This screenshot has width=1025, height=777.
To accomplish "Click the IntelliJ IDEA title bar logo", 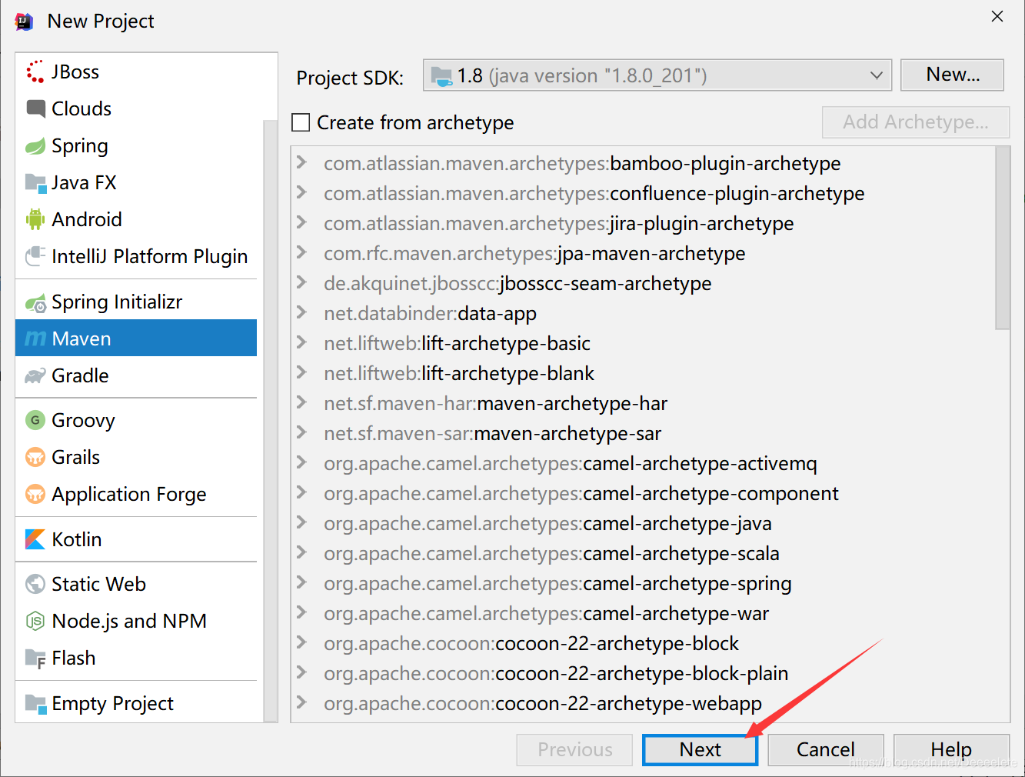I will 24,22.
